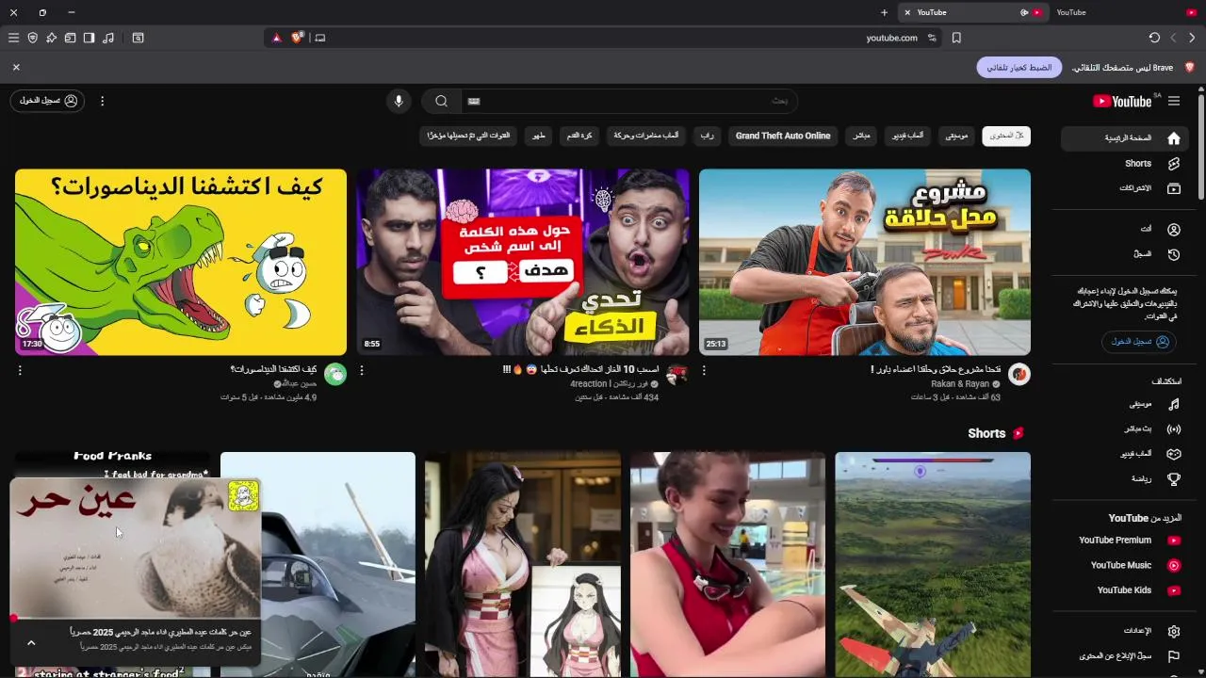Open YouTube Kids link
Image resolution: width=1206 pixels, height=678 pixels.
pyautogui.click(x=1125, y=590)
